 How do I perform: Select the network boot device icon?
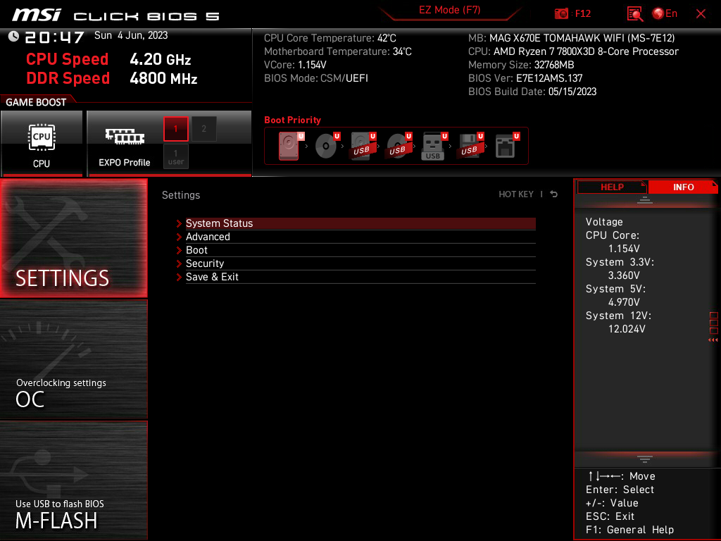[506, 147]
